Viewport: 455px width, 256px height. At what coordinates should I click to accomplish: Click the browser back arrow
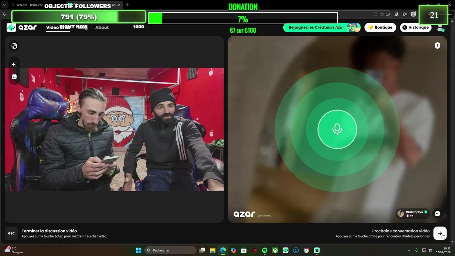tap(5, 14)
